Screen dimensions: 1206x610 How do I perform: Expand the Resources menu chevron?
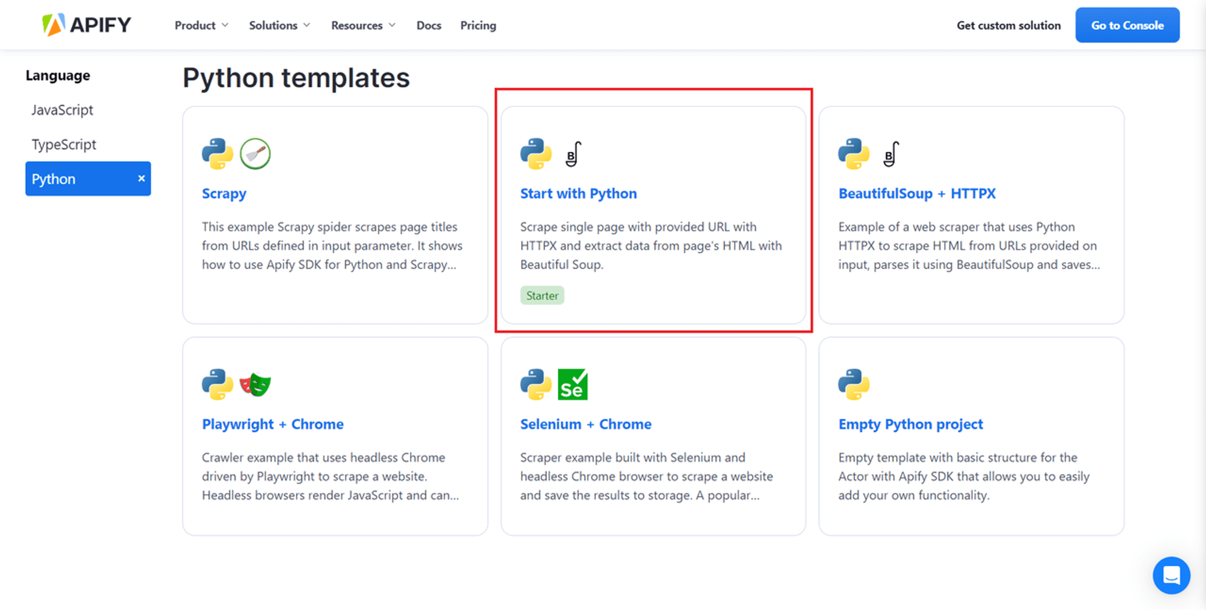tap(392, 25)
